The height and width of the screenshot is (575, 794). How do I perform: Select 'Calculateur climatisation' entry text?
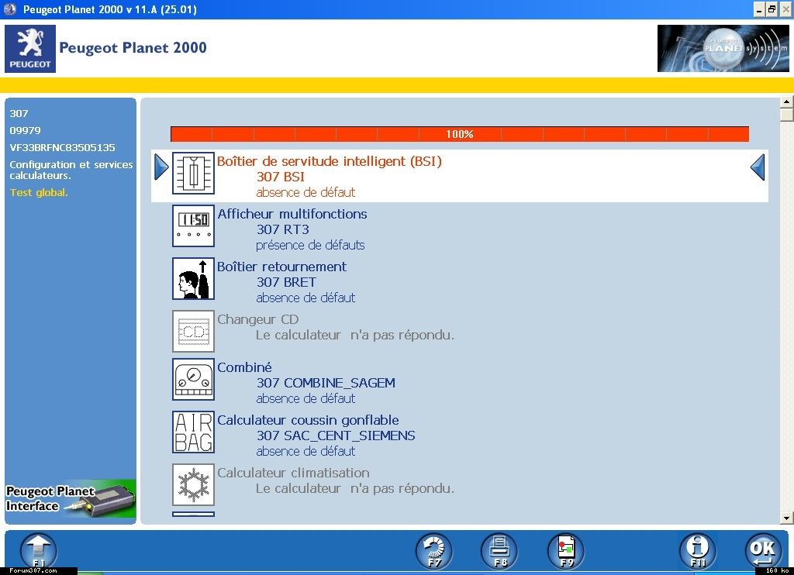coord(293,473)
